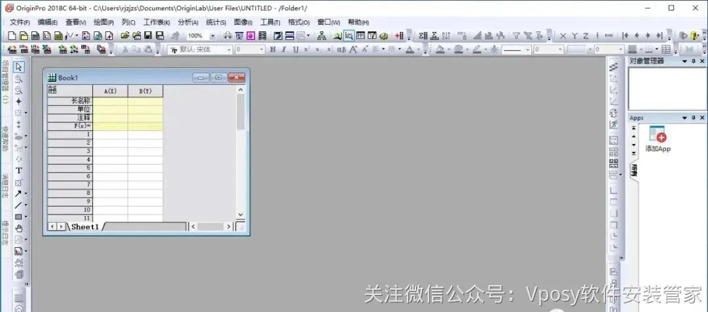Click the Move to First column icon

pyautogui.click(x=625, y=35)
